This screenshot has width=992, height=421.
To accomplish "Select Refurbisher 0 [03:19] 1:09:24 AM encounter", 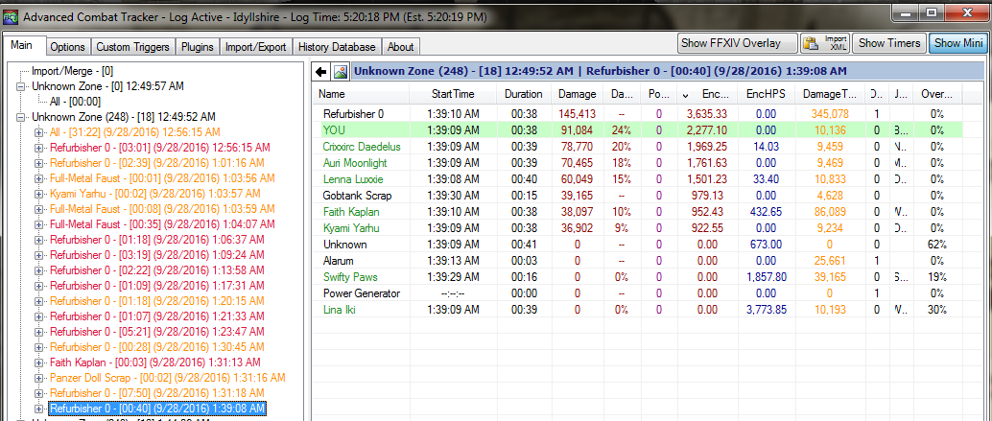I will point(157,255).
